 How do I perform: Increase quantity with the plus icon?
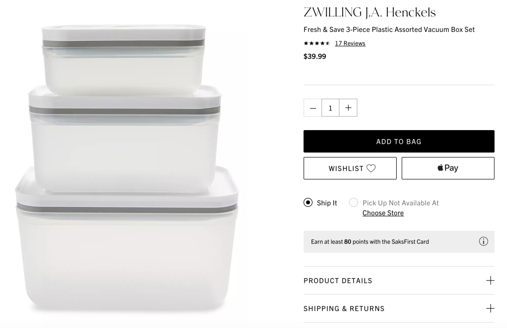tap(348, 108)
